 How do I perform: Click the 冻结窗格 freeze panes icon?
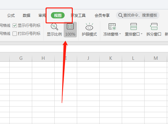point(112,26)
